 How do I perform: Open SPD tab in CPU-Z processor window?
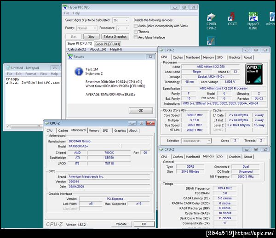click(x=220, y=57)
